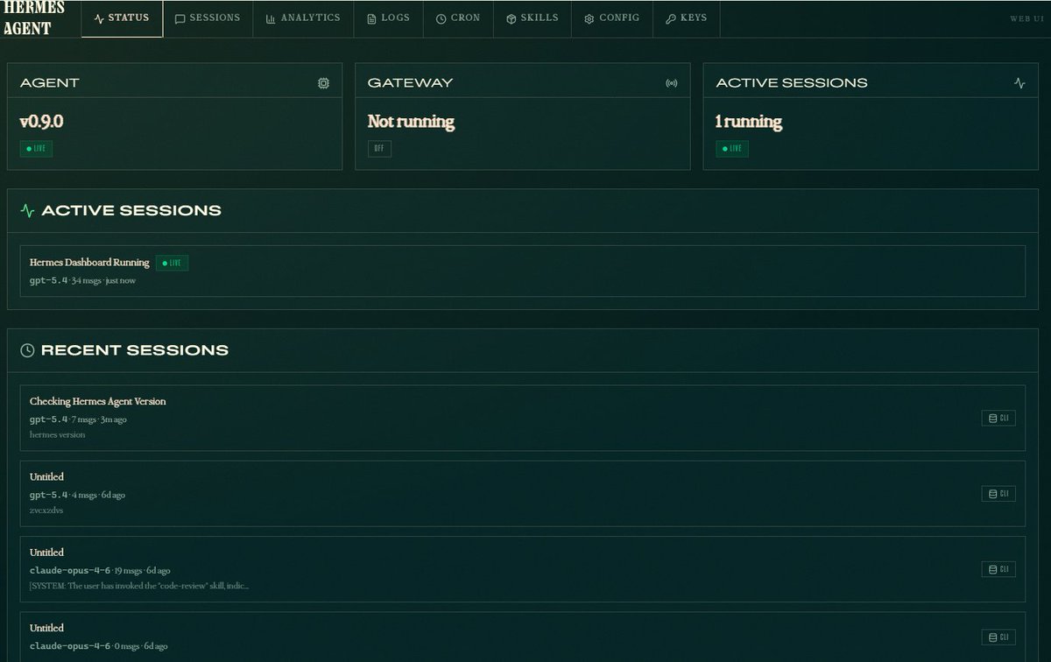Click the Recent Sessions heading

point(135,350)
